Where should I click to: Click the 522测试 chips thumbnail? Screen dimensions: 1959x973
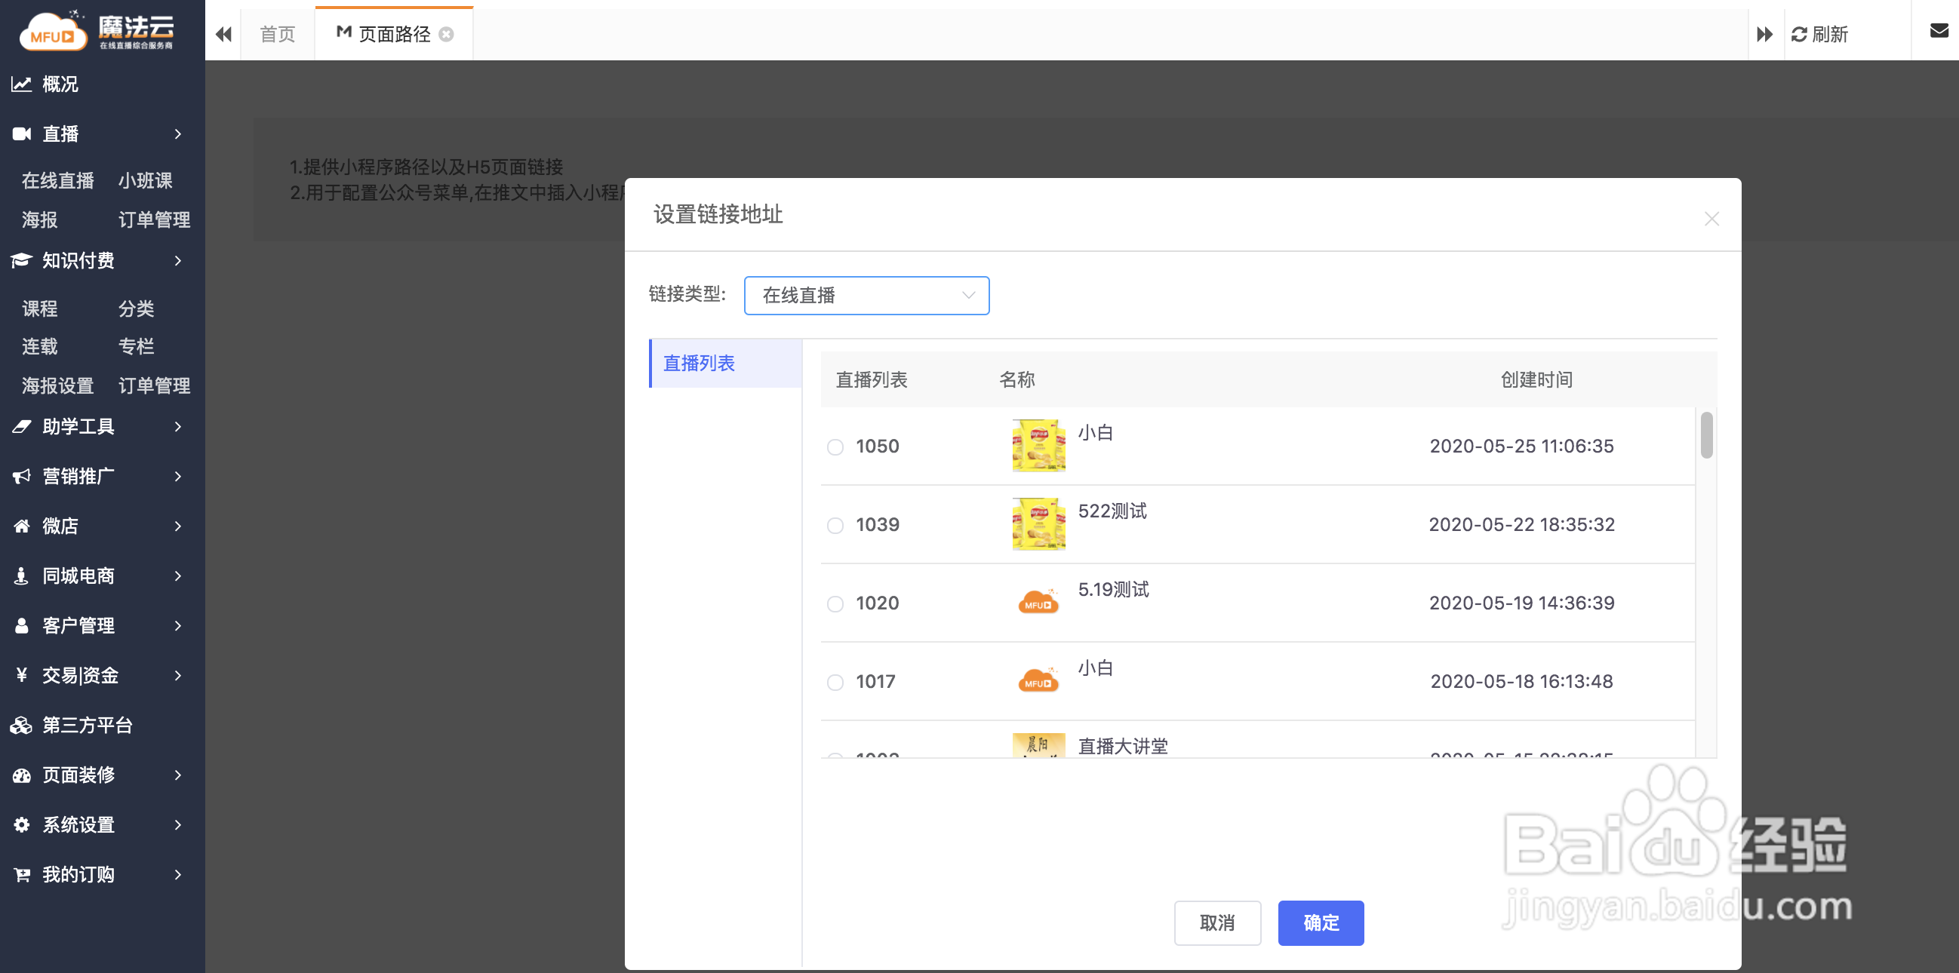[x=1038, y=523]
